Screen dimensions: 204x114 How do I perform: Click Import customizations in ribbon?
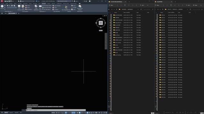point(28,6)
